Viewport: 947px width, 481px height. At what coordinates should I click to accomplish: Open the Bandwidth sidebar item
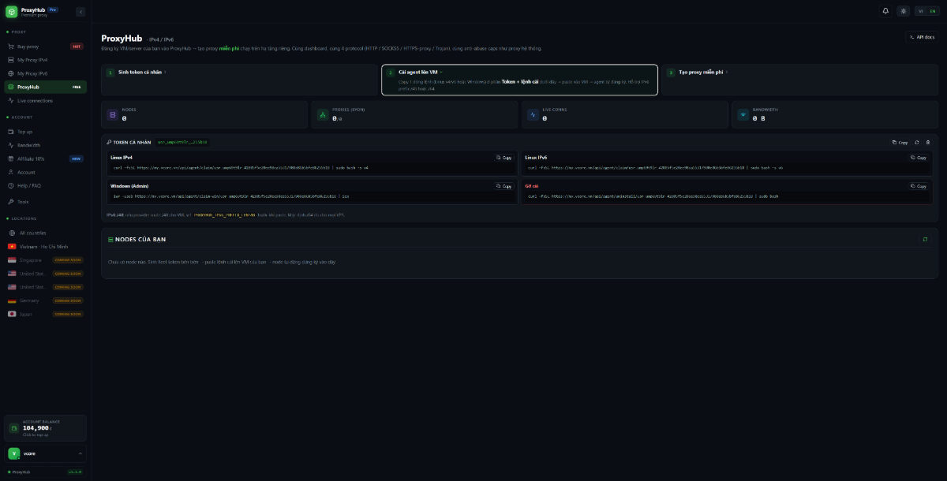click(44, 145)
